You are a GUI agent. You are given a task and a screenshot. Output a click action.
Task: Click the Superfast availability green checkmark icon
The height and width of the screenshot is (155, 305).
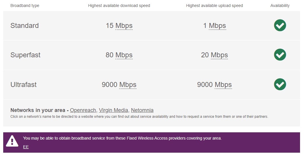coord(280,55)
